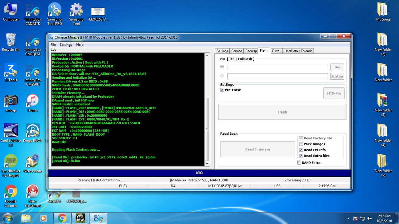Click the 100% progress bar
The height and width of the screenshot is (224, 399).
(x=199, y=173)
